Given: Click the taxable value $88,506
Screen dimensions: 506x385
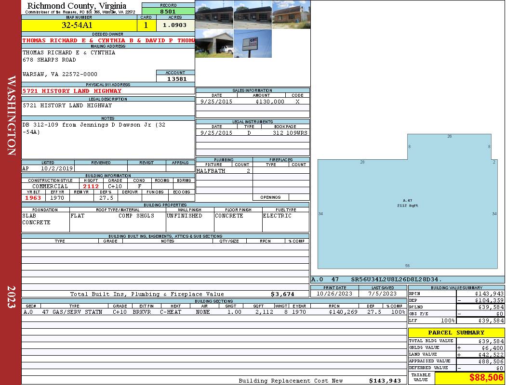Looking at the screenshot, I should click(x=486, y=377).
